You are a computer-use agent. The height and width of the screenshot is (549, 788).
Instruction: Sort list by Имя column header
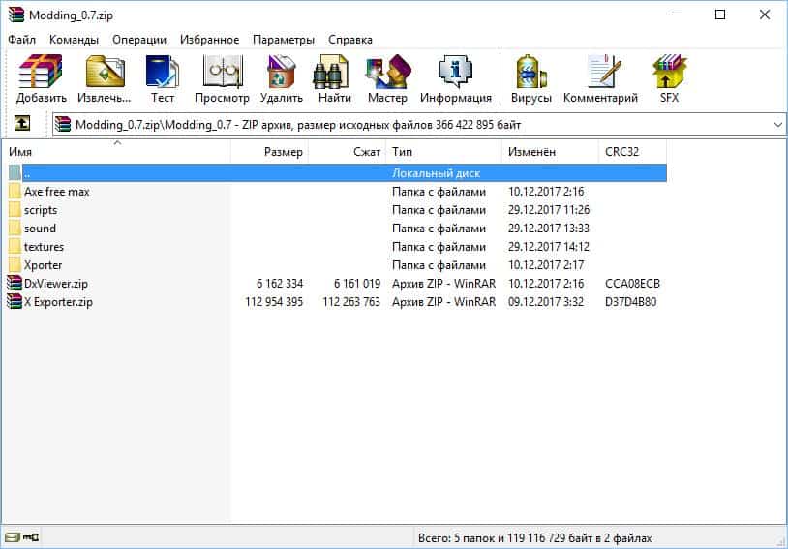click(21, 152)
